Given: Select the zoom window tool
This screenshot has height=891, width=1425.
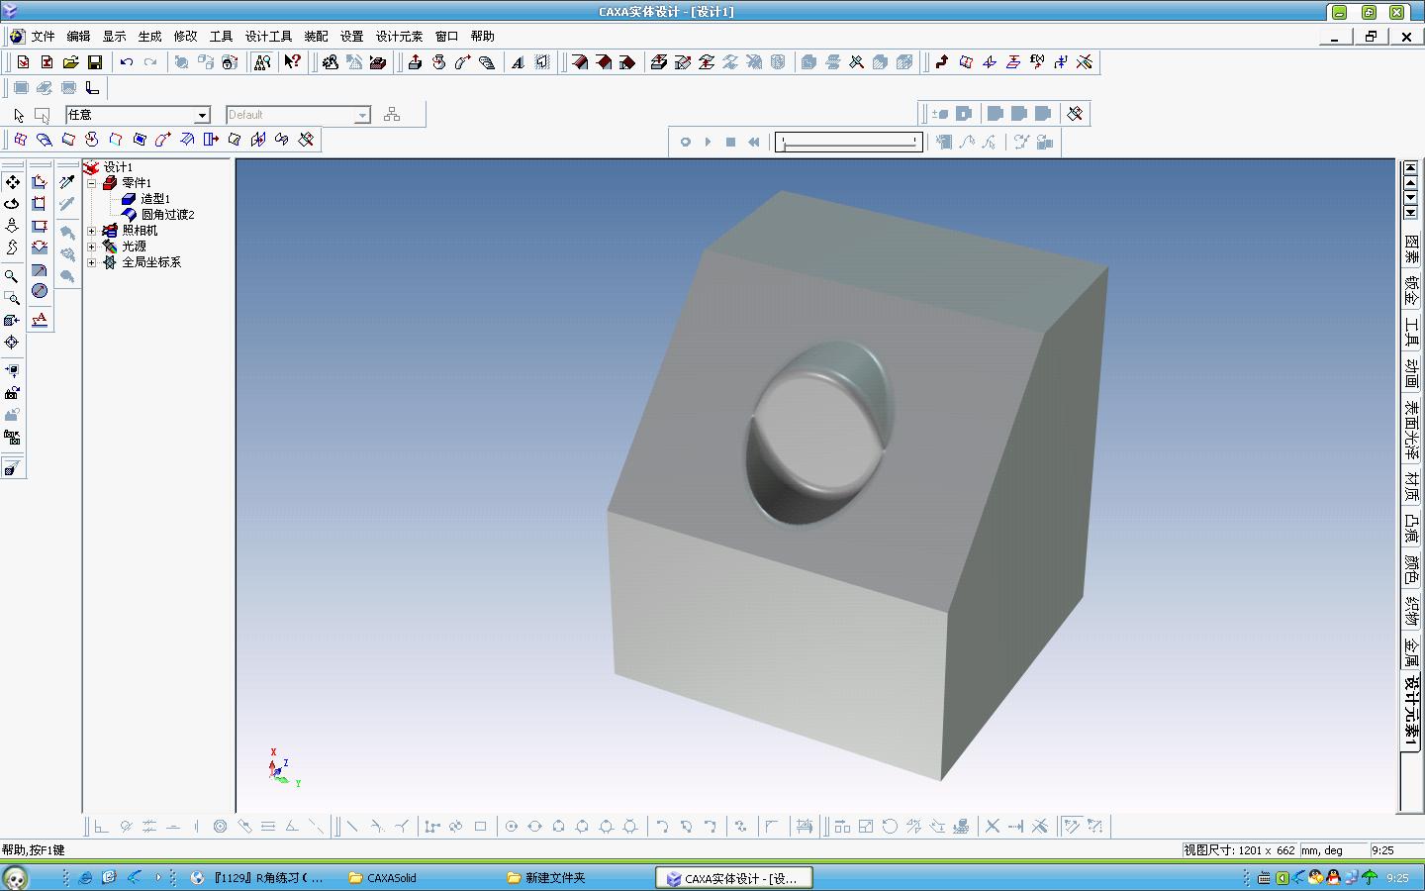Looking at the screenshot, I should 12,298.
